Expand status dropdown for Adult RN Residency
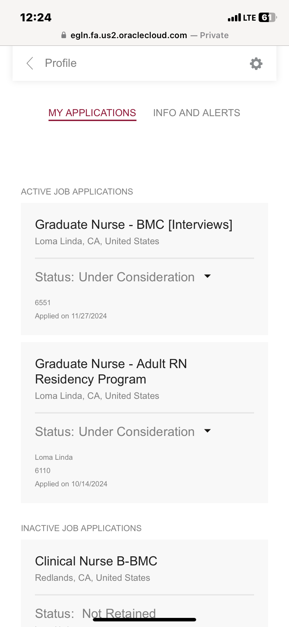 tap(207, 431)
